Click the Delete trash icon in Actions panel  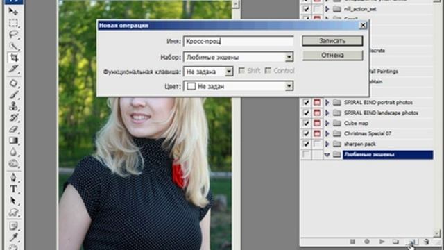pyautogui.click(x=427, y=242)
